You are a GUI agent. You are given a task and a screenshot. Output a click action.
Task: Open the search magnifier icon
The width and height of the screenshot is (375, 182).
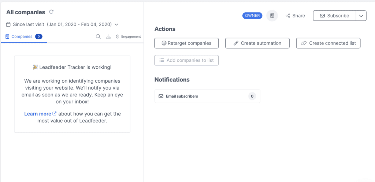[x=98, y=37]
